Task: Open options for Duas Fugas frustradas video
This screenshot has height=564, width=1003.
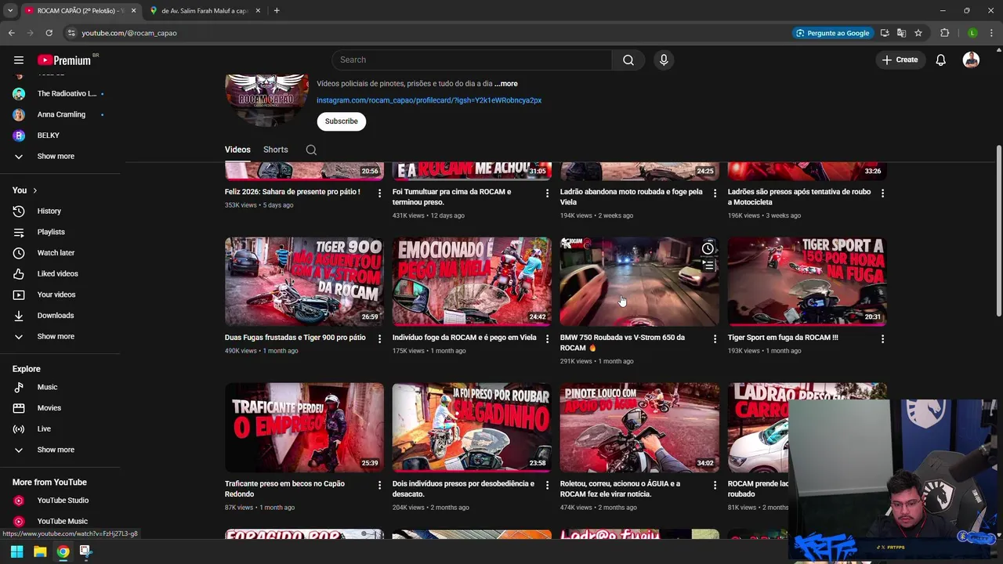Action: coord(379,338)
